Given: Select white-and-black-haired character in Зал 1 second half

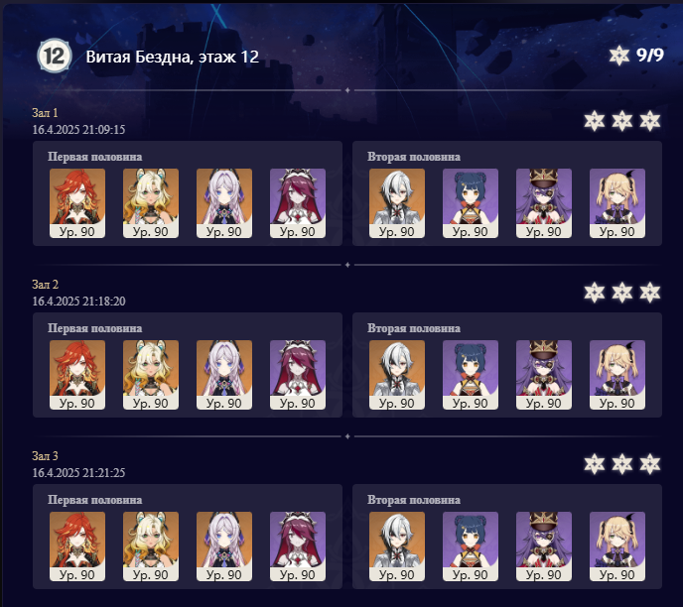Looking at the screenshot, I should tap(397, 203).
